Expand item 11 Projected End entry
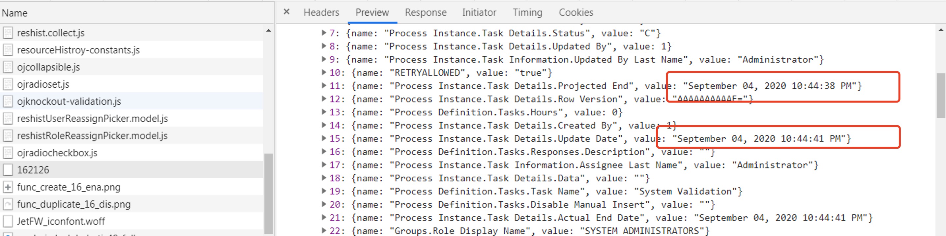 tap(324, 85)
